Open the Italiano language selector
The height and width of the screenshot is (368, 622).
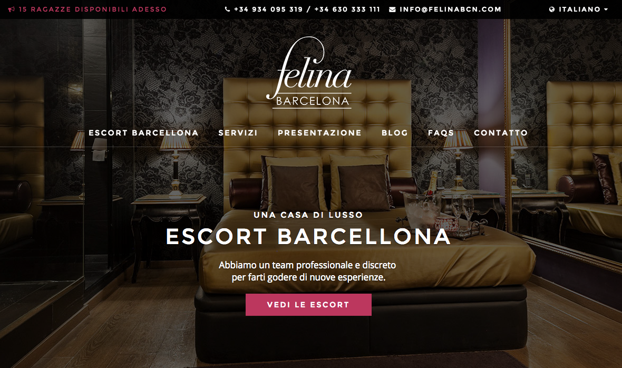579,9
